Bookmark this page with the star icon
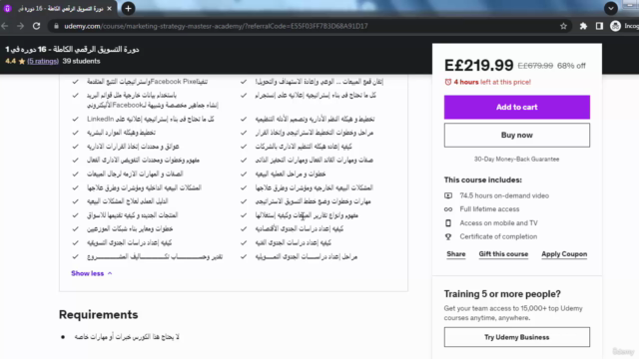 point(563,26)
